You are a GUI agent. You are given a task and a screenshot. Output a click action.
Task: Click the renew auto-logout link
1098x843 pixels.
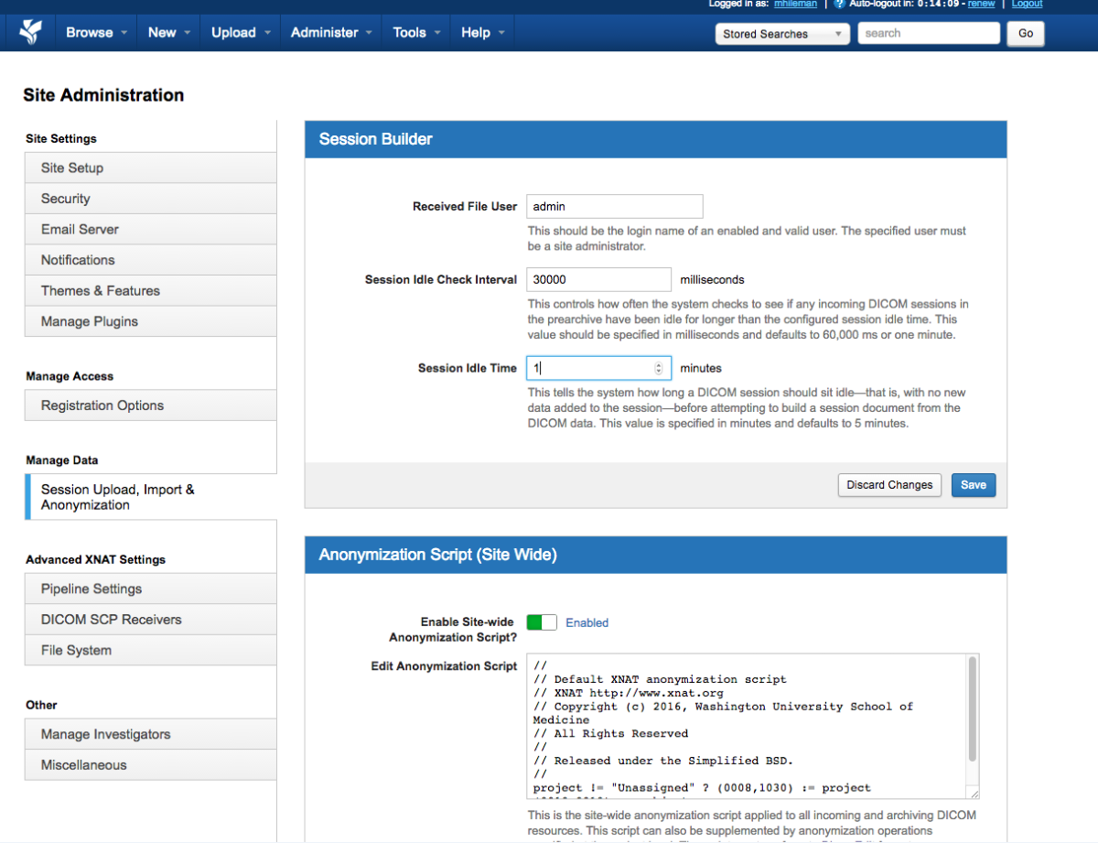[x=981, y=4]
